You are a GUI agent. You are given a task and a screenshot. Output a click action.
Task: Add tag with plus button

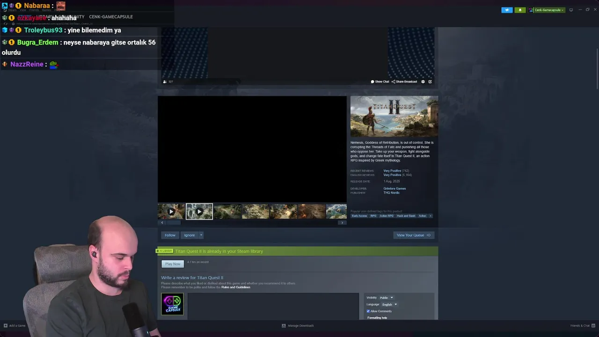click(x=431, y=216)
